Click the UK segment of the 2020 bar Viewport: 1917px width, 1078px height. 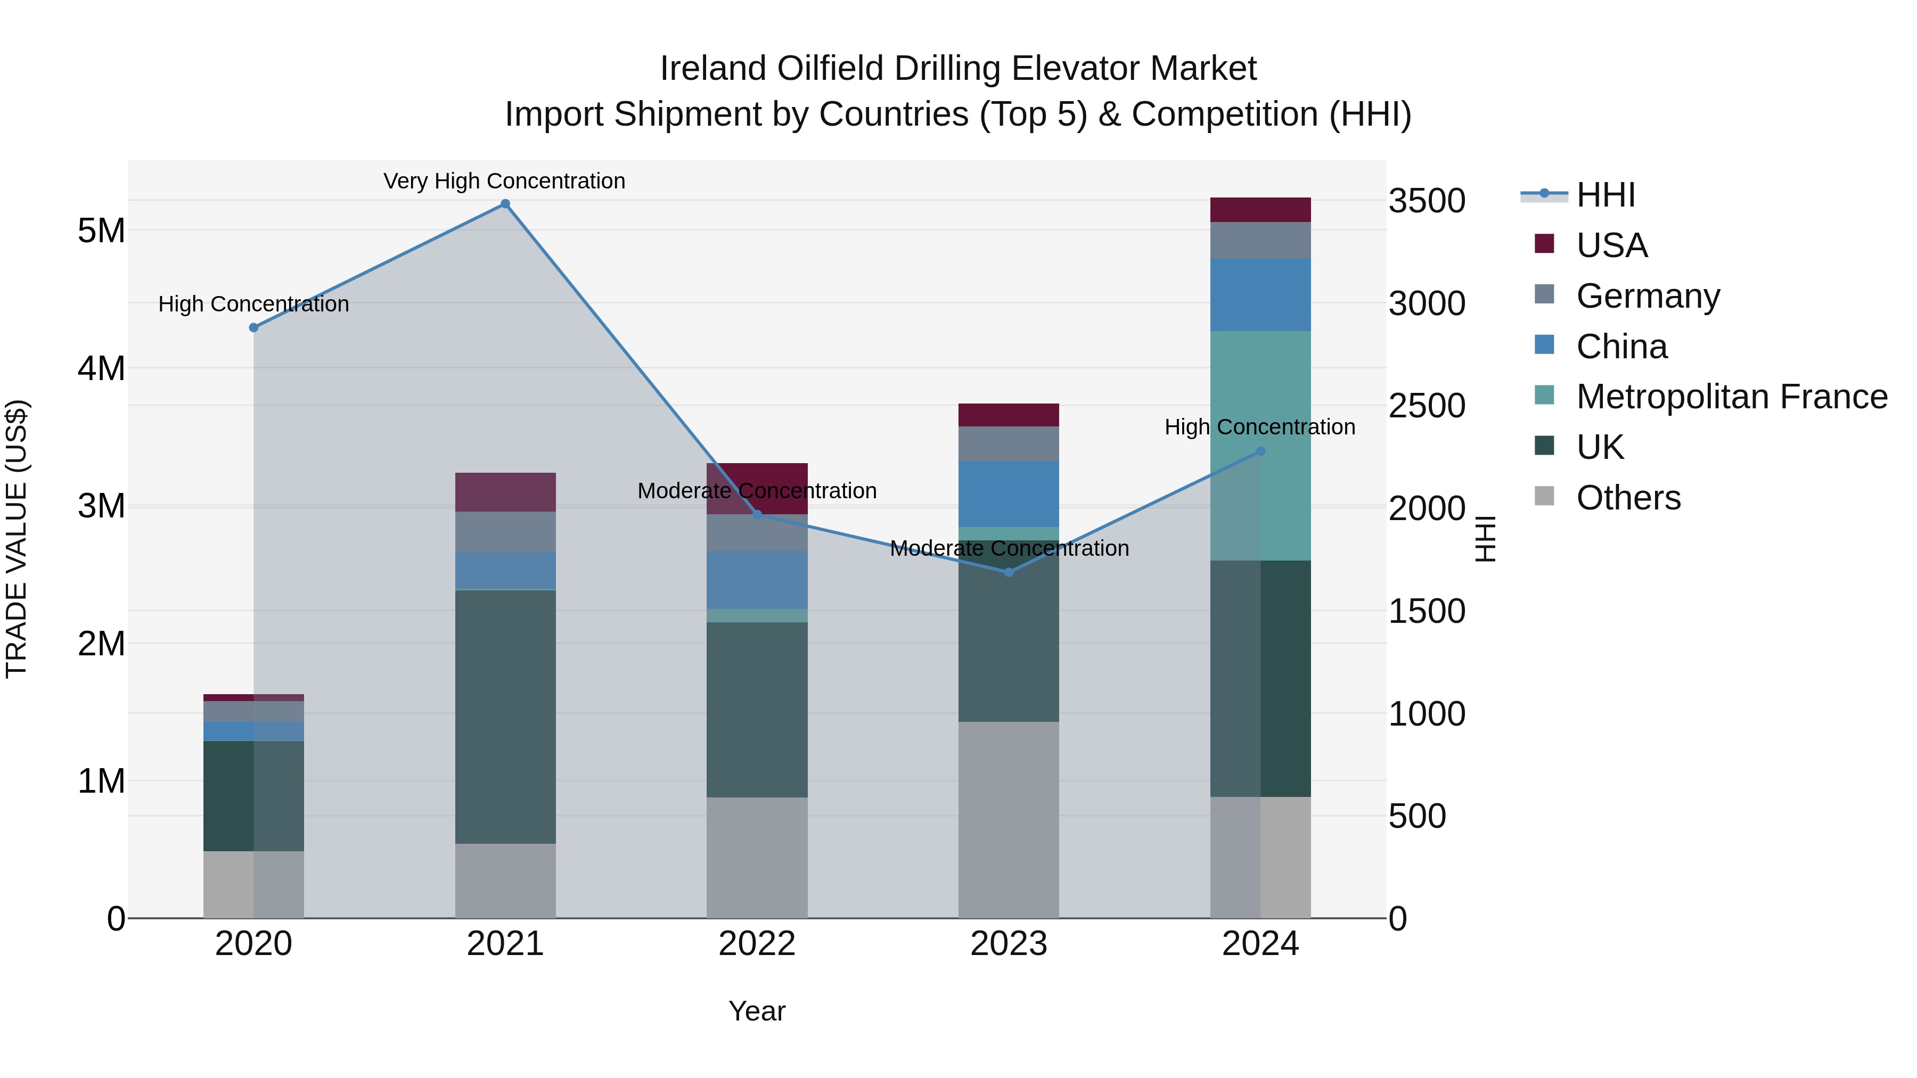[x=254, y=796]
